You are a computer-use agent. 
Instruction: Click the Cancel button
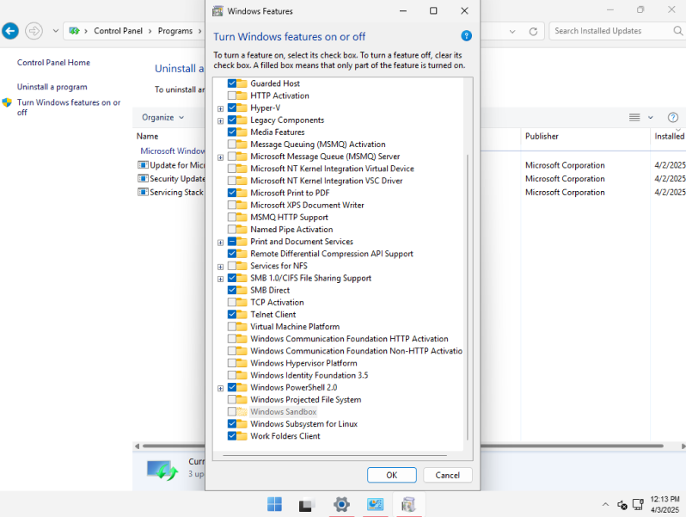[448, 475]
